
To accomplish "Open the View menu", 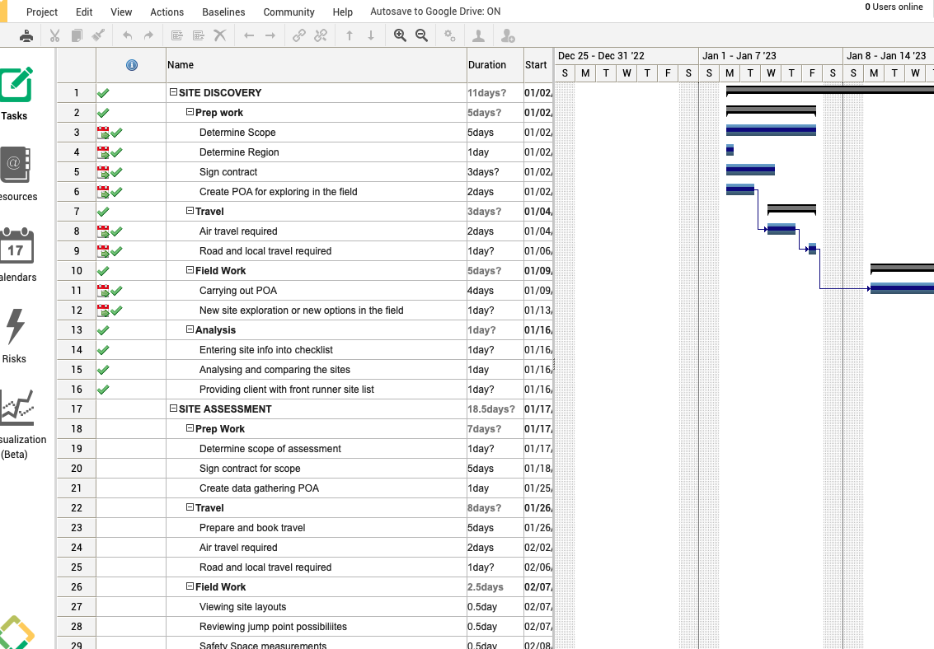I will click(121, 12).
